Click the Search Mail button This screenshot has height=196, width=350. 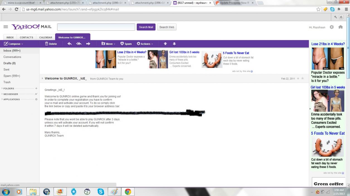point(146,27)
